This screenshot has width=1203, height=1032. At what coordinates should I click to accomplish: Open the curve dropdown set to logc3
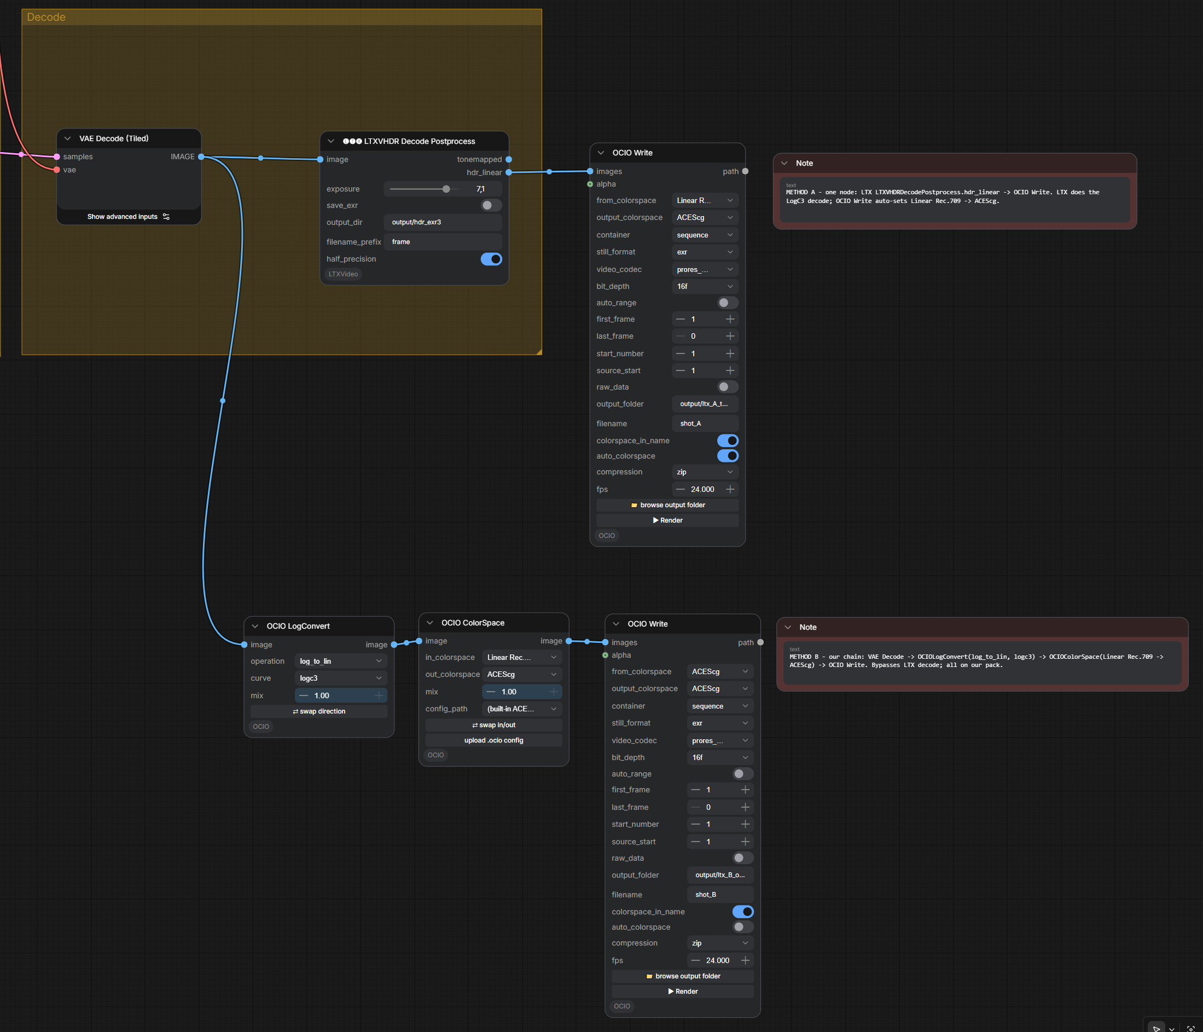click(x=341, y=678)
